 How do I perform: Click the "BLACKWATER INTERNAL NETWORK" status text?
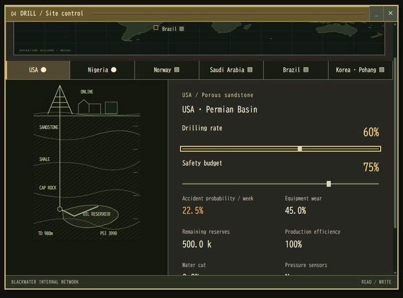(x=45, y=282)
